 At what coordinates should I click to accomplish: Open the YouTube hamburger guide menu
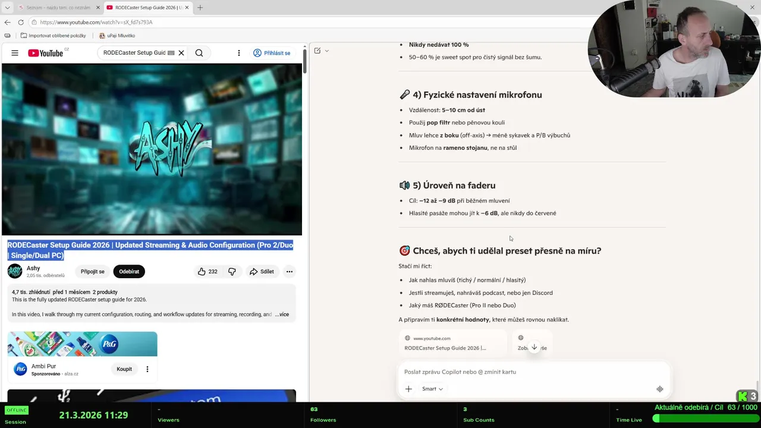tap(15, 53)
